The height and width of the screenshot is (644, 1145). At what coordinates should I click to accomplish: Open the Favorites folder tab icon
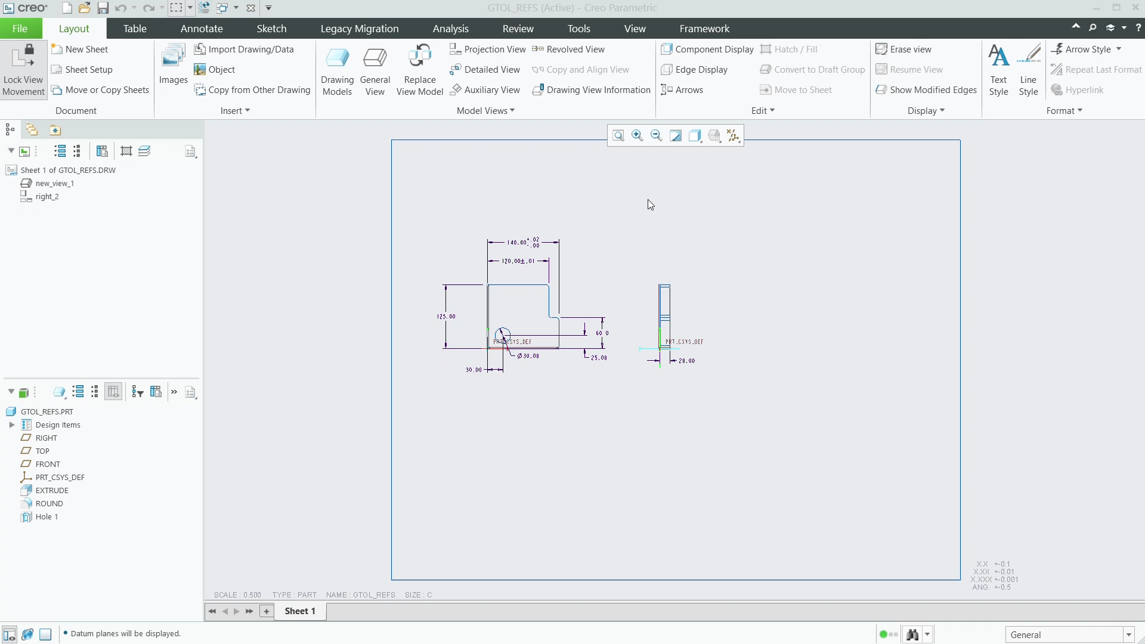55,130
